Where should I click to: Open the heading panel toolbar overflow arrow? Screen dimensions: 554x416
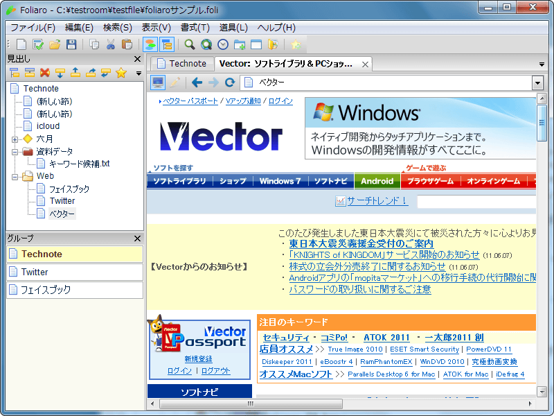point(139,73)
